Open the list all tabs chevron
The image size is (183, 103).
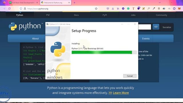160,3
